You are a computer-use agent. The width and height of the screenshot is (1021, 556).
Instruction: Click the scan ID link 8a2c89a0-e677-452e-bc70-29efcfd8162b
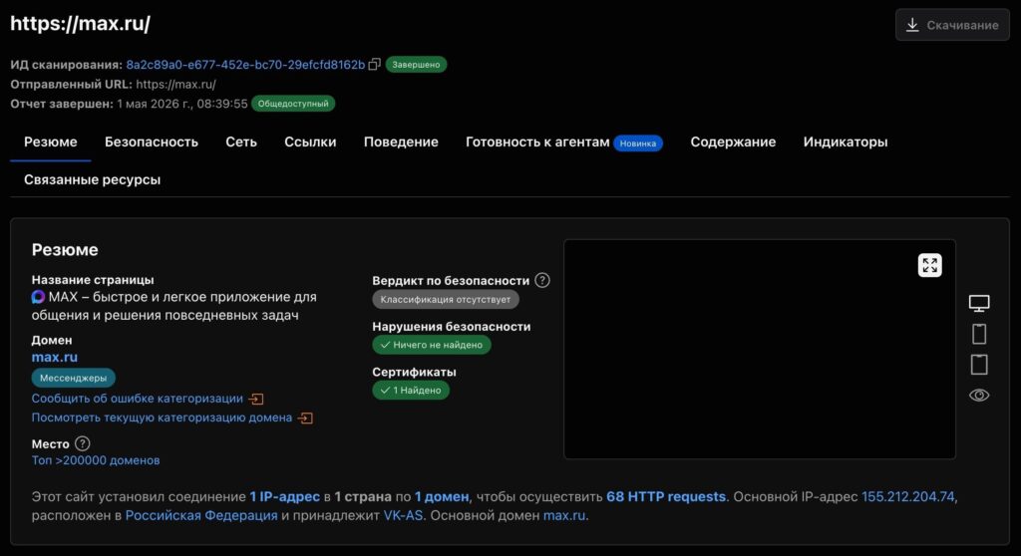pos(245,65)
